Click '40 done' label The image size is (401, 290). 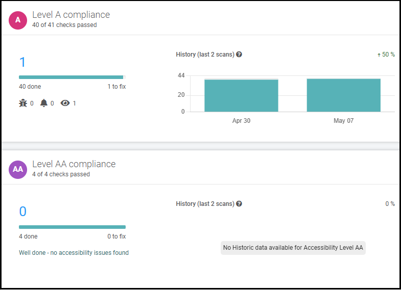pos(30,87)
